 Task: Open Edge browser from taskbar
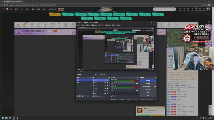coord(10,118)
